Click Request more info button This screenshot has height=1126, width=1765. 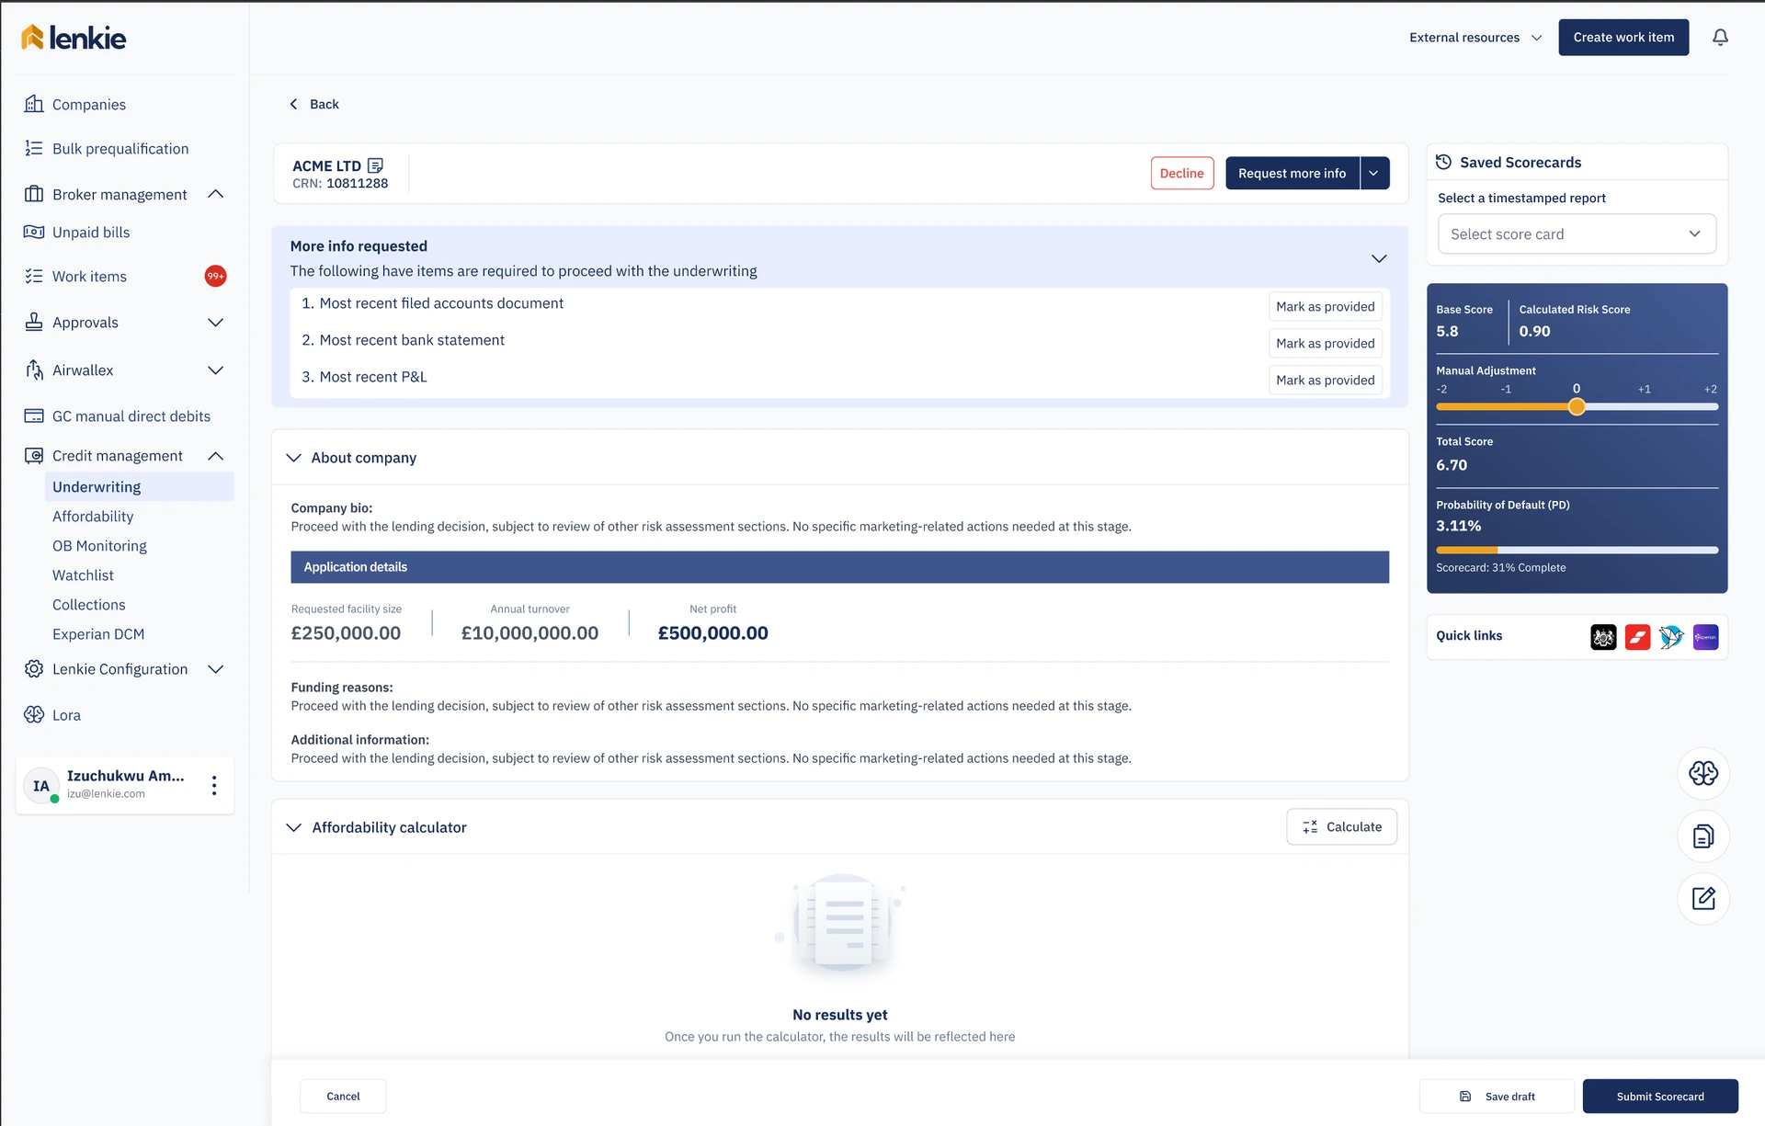click(1292, 173)
